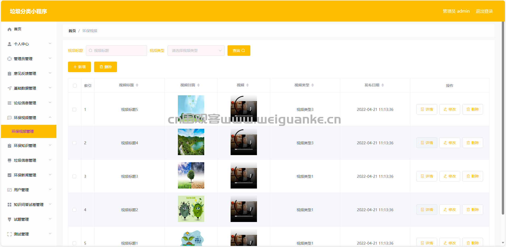Click the 管理员管理 sidebar icon
Image resolution: width=506 pixels, height=247 pixels.
(9, 59)
